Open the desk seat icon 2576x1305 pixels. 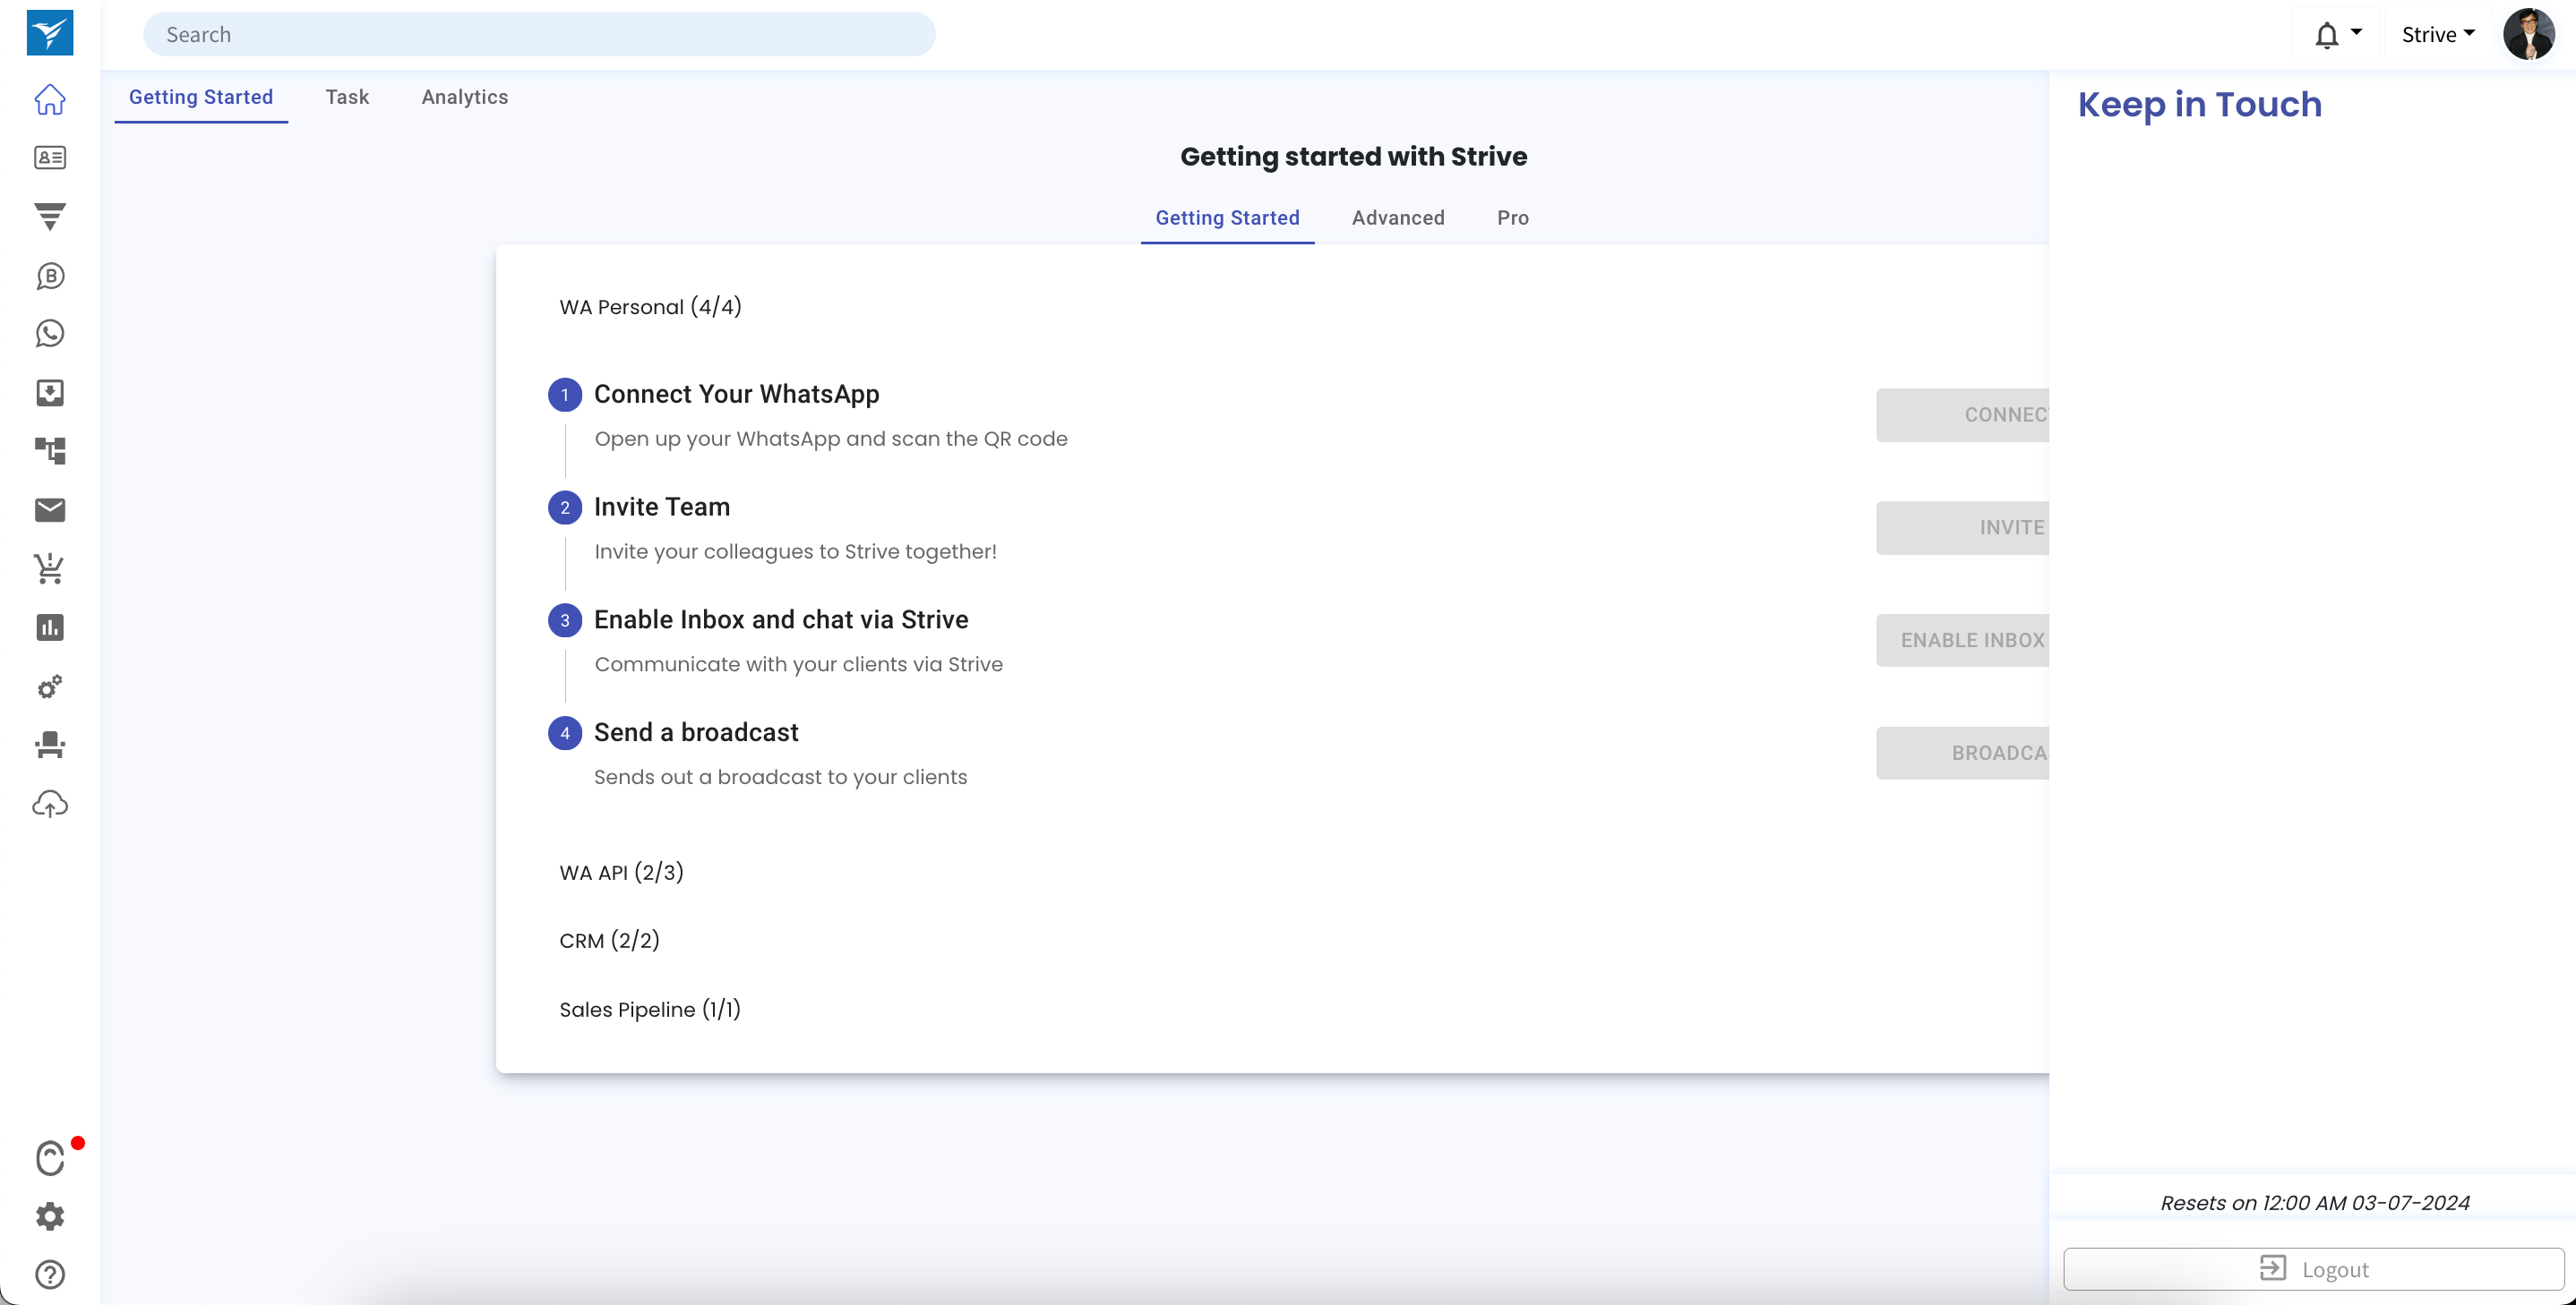(x=50, y=746)
